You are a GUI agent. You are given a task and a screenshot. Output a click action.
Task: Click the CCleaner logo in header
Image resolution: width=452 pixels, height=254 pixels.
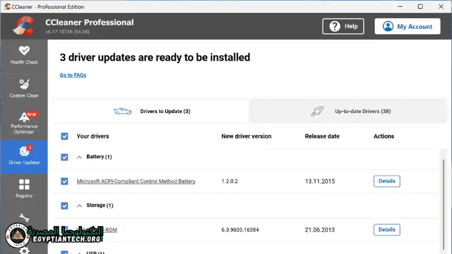pos(24,26)
